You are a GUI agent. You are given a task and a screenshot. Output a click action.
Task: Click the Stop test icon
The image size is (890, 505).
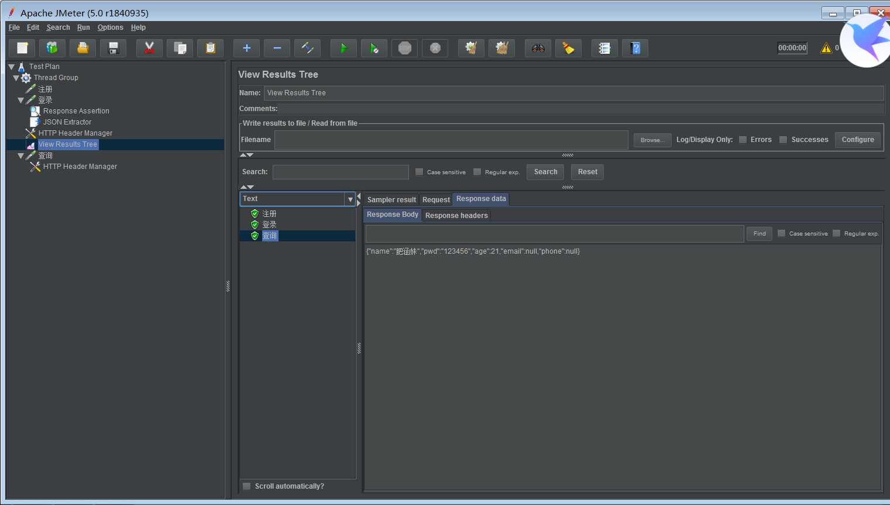(x=405, y=48)
